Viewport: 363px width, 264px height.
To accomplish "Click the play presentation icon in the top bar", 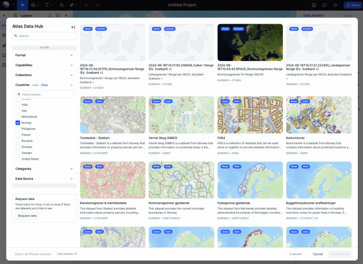I will click(x=335, y=5).
